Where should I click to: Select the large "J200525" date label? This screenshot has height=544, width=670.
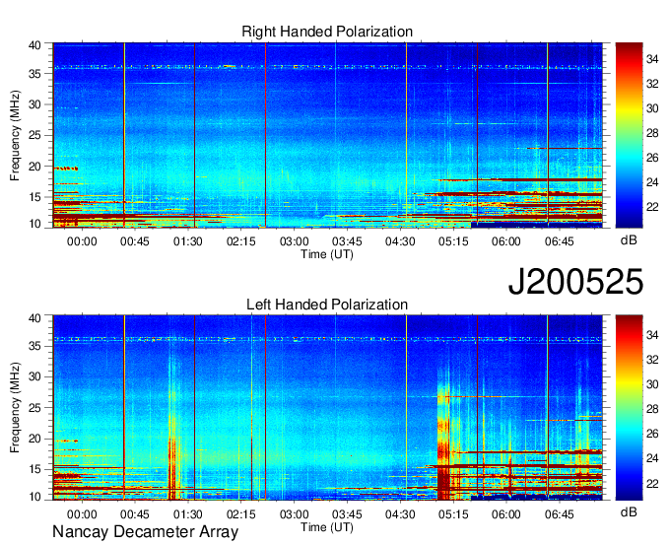(575, 282)
